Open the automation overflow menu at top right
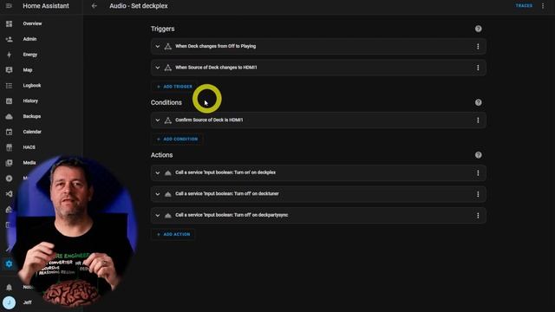Viewport: 555px width, 312px height. point(543,6)
